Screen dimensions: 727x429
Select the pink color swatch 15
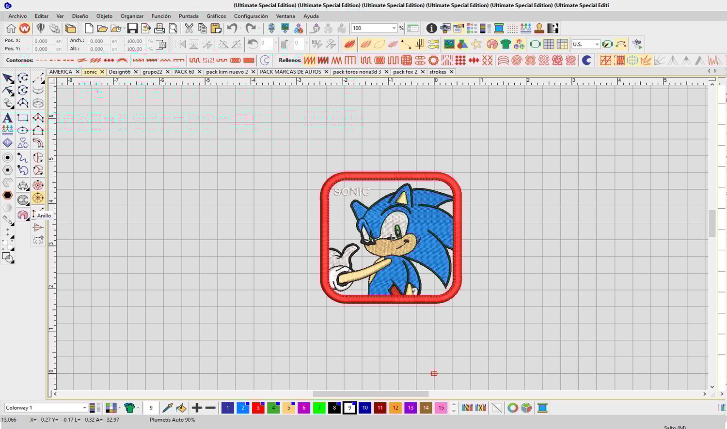(x=441, y=408)
